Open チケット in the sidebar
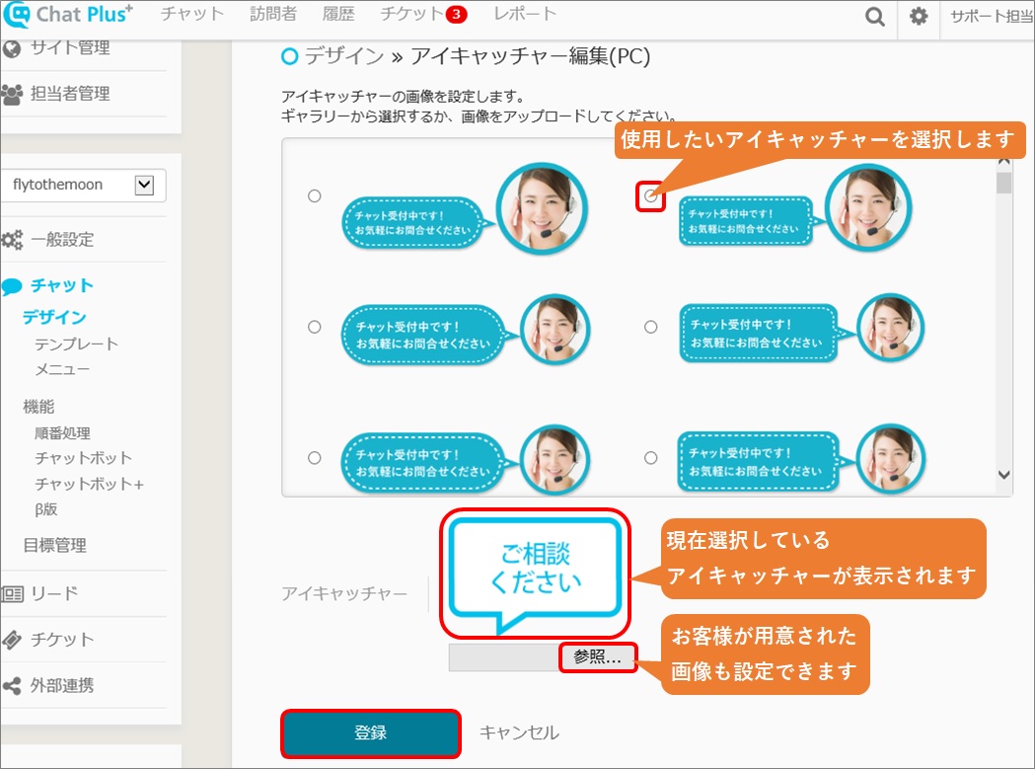Viewport: 1035px width, 769px height. tap(63, 640)
